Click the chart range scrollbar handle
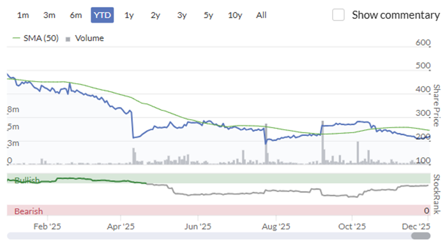444x243 pixels. pos(420,236)
